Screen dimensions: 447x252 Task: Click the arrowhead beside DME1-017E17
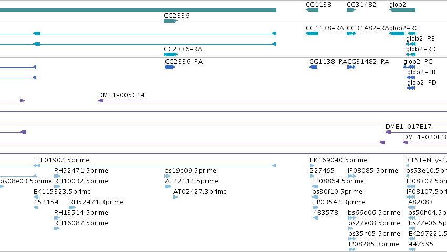(388, 132)
